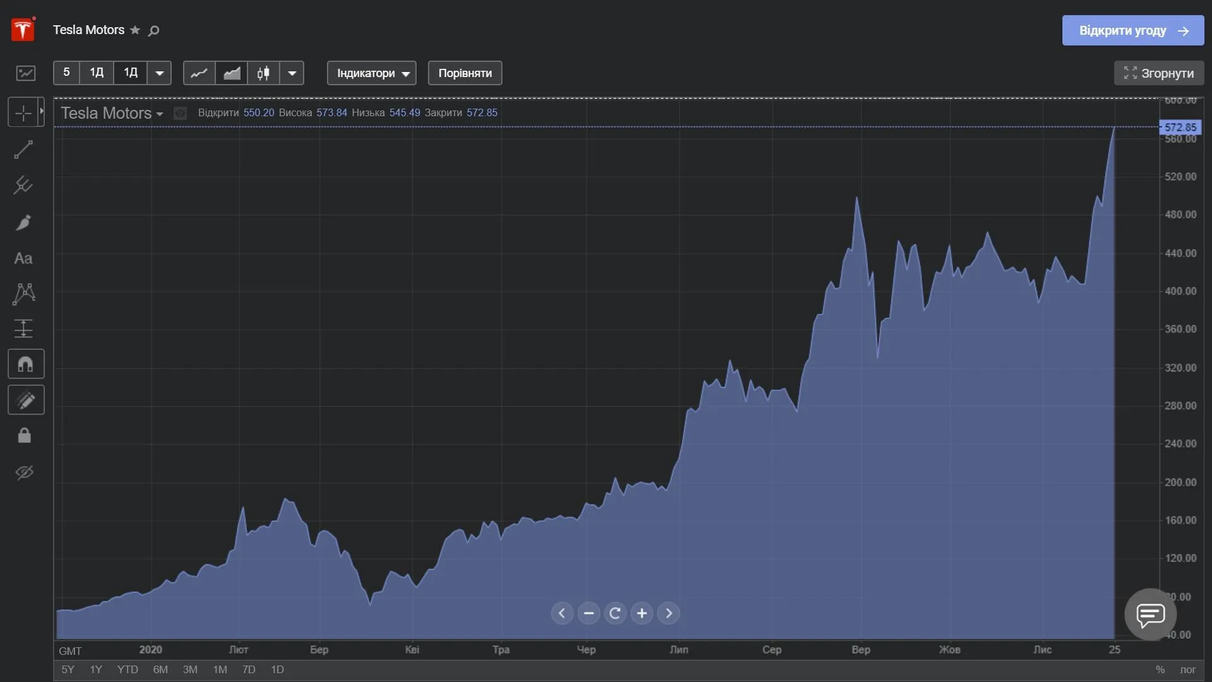Expand the crosshair tool flyout arrow

pos(42,112)
